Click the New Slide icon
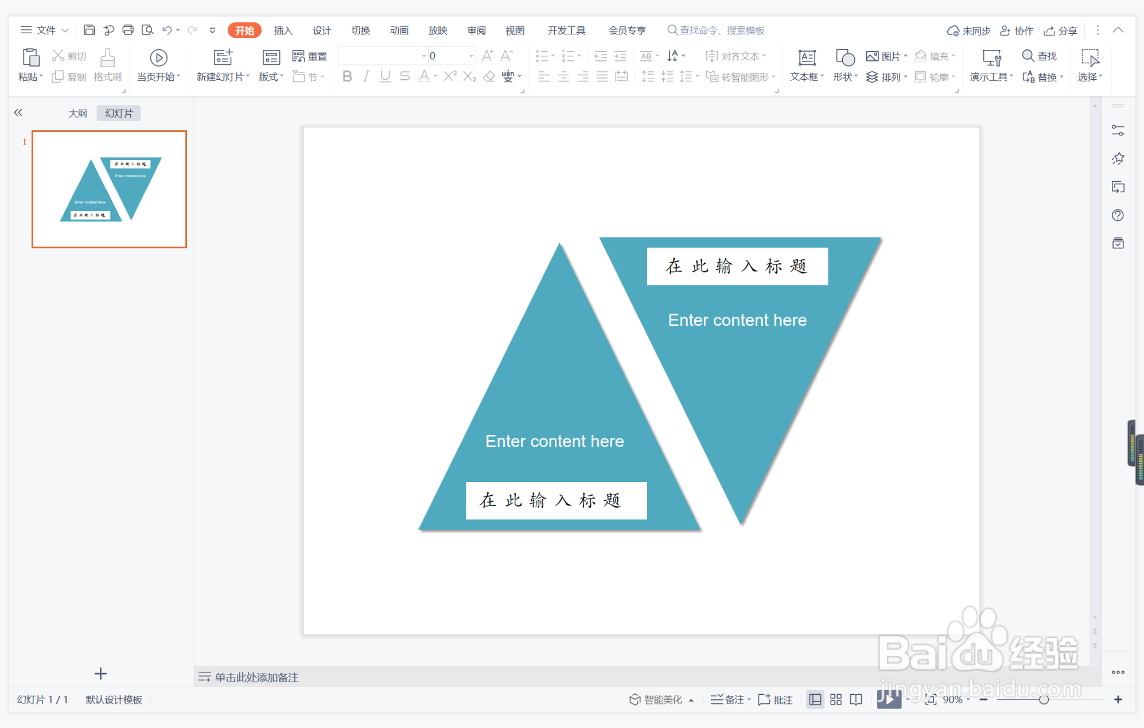The image size is (1144, 728). click(223, 57)
